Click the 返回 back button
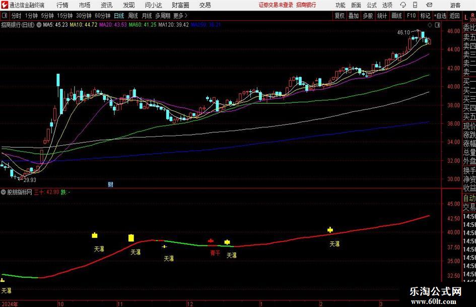 [454, 16]
